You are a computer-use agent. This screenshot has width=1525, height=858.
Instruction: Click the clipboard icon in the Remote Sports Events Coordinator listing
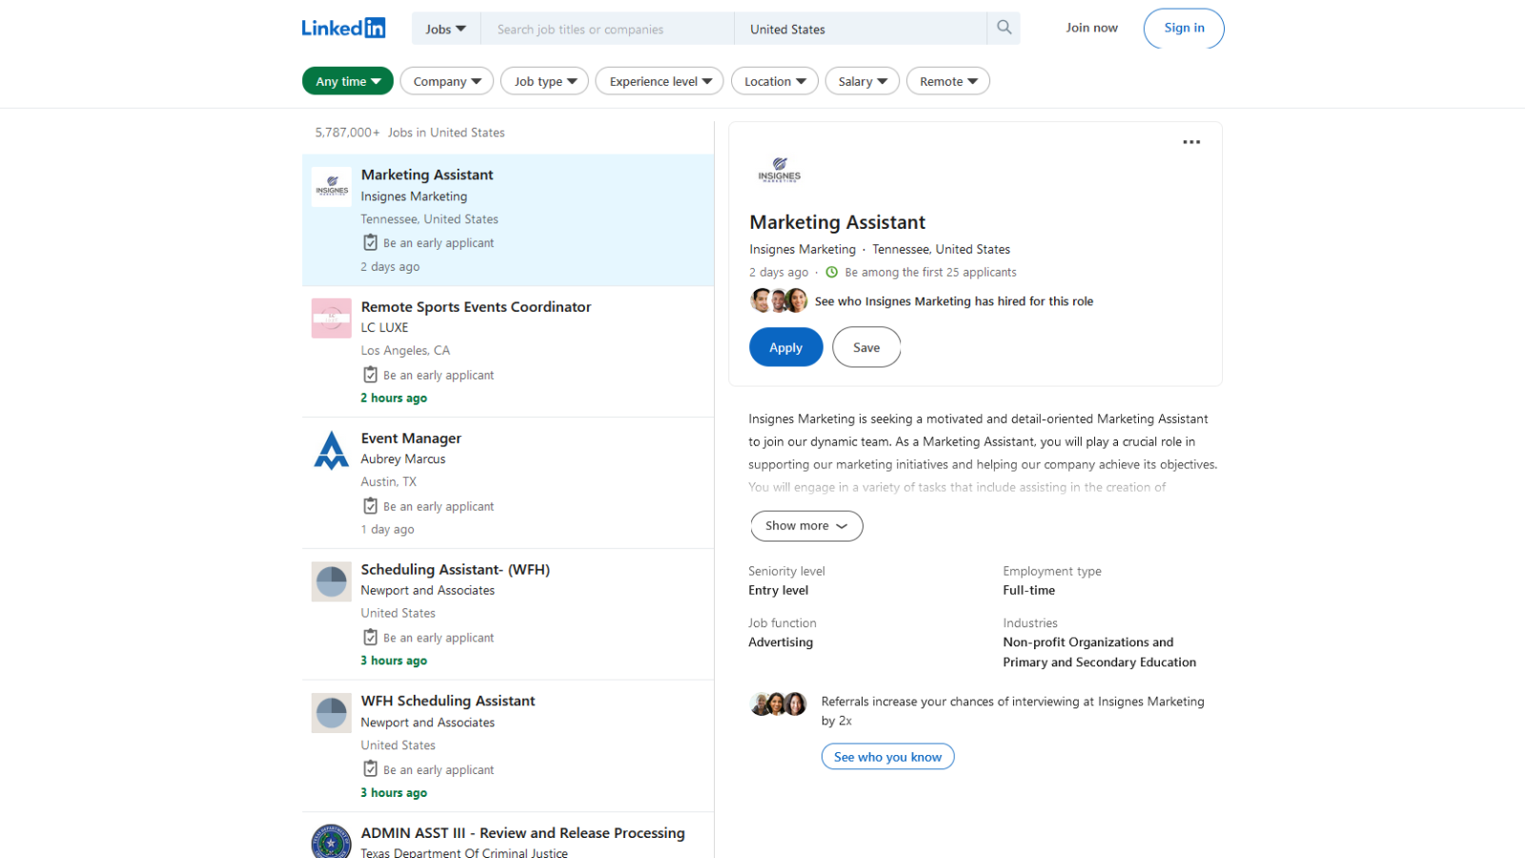(x=370, y=375)
